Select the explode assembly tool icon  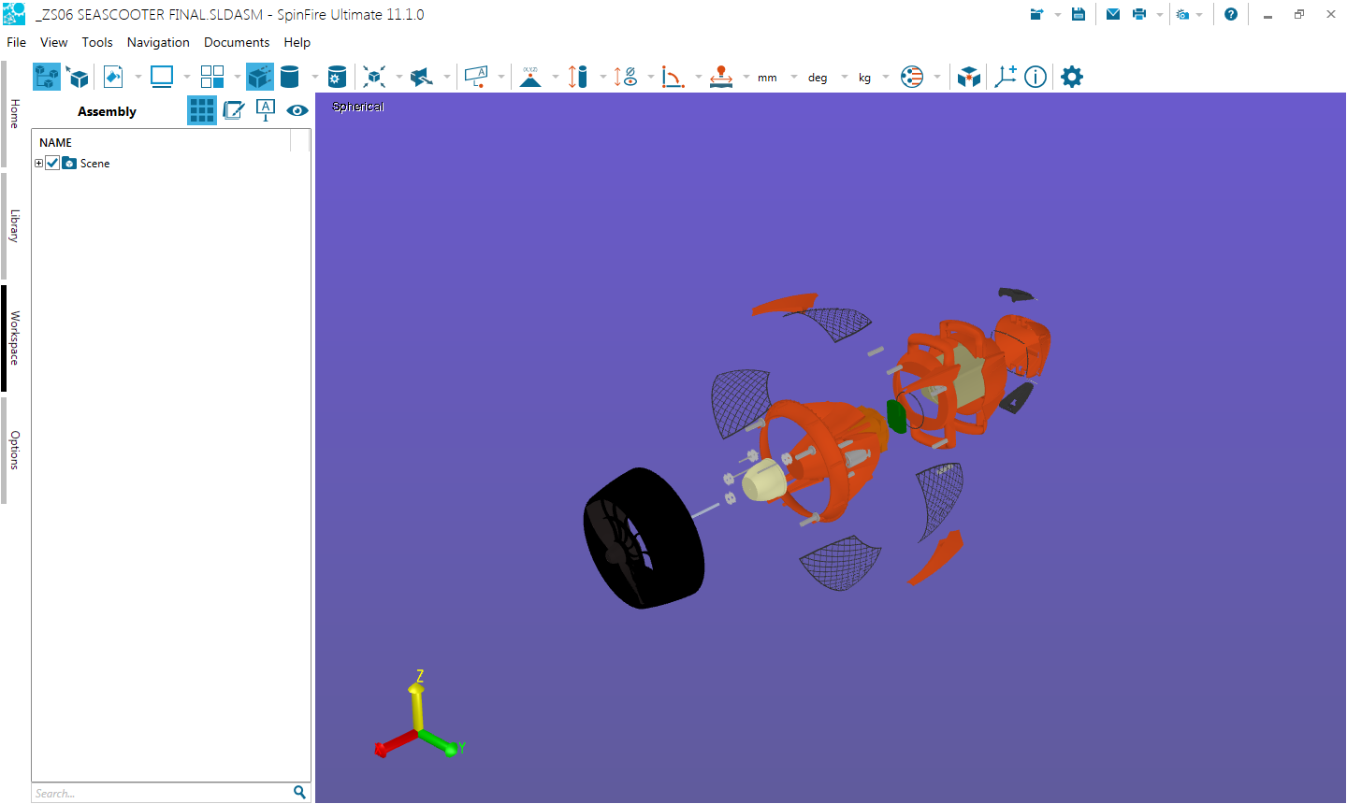(x=260, y=77)
